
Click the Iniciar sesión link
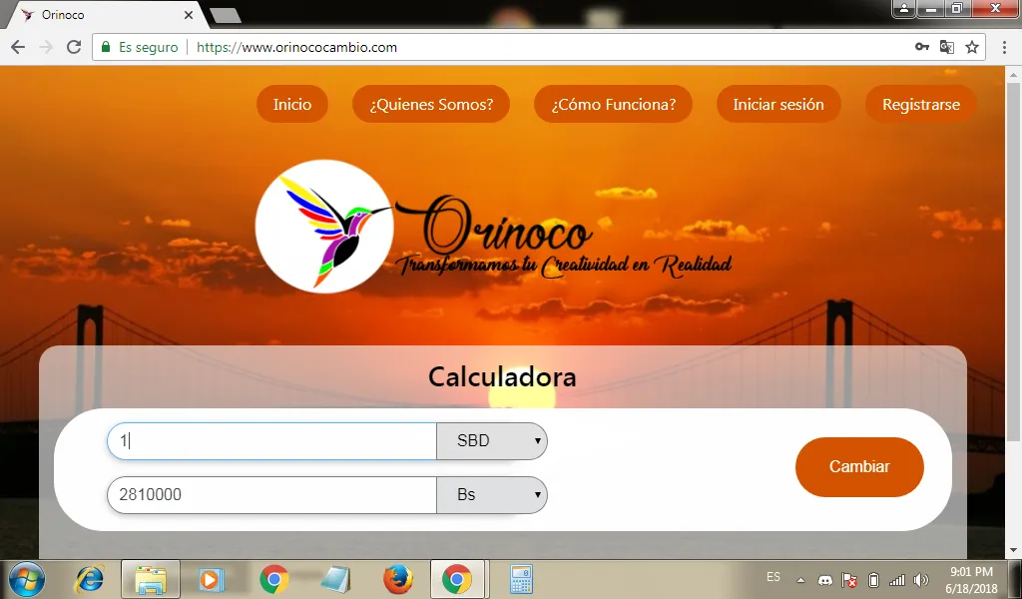point(778,104)
